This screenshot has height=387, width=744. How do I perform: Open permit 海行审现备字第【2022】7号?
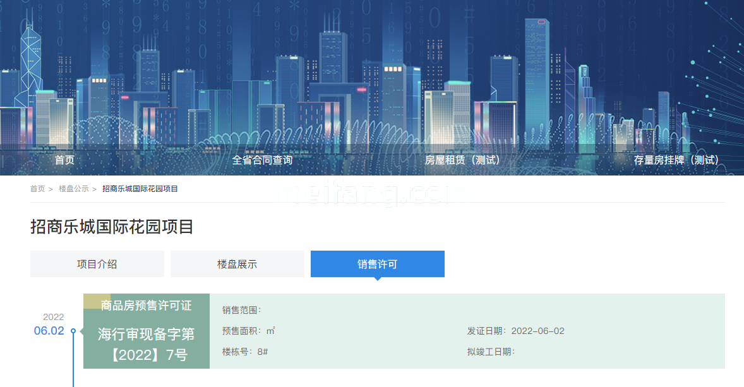(x=147, y=345)
